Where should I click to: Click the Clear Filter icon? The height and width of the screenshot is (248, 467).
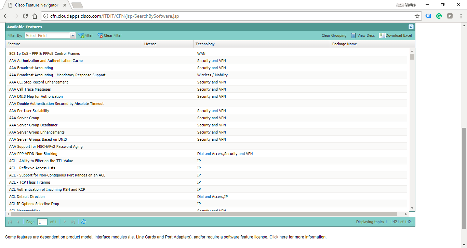(x=100, y=35)
